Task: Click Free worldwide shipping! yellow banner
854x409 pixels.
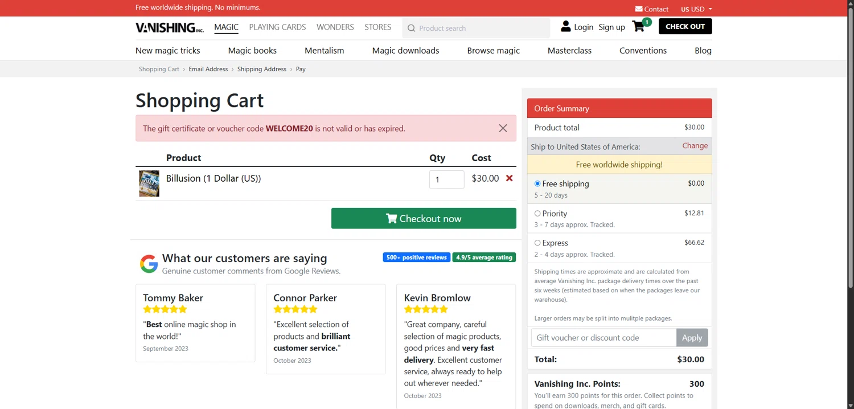Action: (619, 165)
